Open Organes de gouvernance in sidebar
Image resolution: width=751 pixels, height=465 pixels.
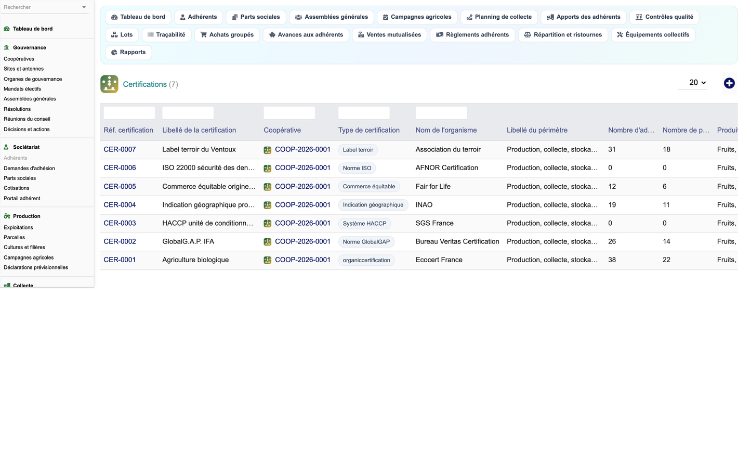(33, 79)
